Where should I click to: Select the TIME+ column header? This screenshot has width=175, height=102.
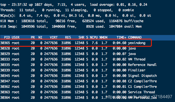pyautogui.click(x=121, y=37)
